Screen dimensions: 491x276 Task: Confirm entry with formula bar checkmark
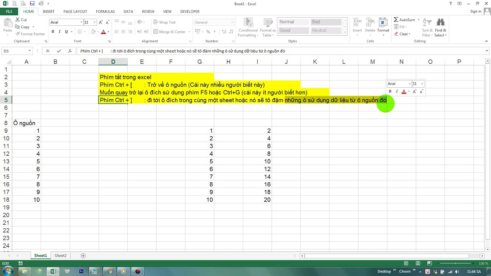(59, 51)
